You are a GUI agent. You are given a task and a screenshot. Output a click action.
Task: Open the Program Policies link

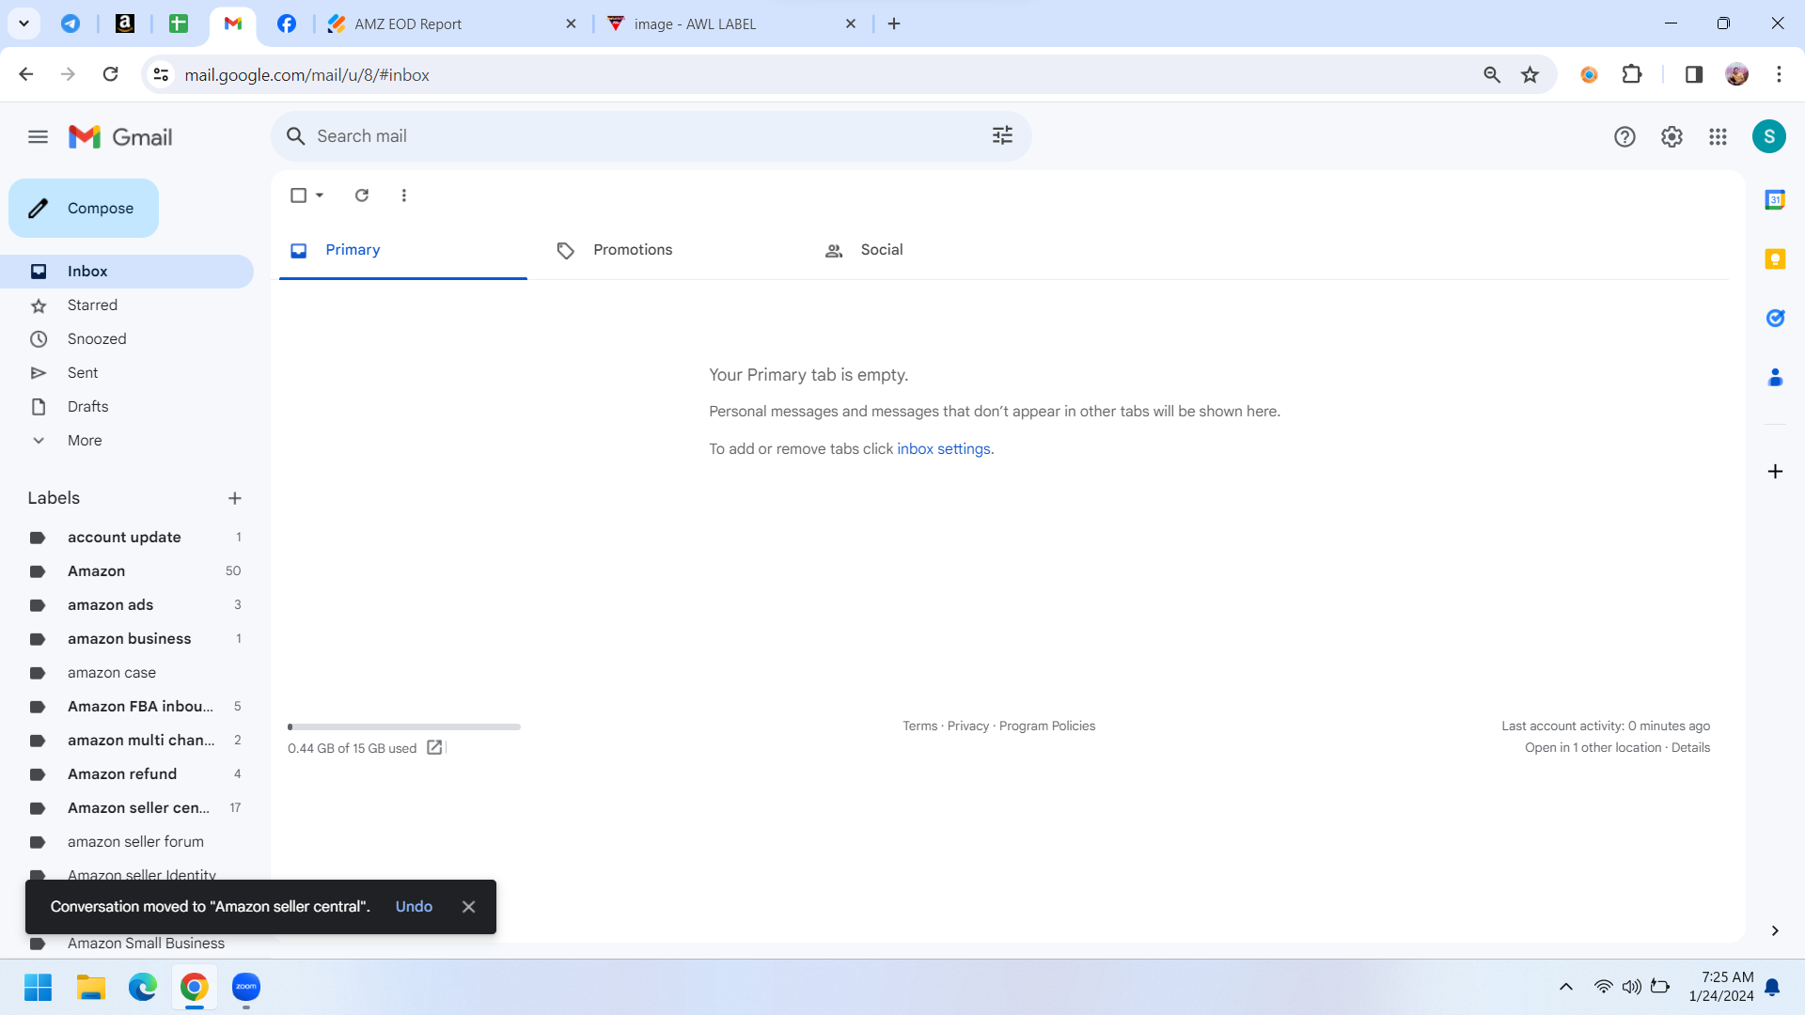[x=1047, y=726]
